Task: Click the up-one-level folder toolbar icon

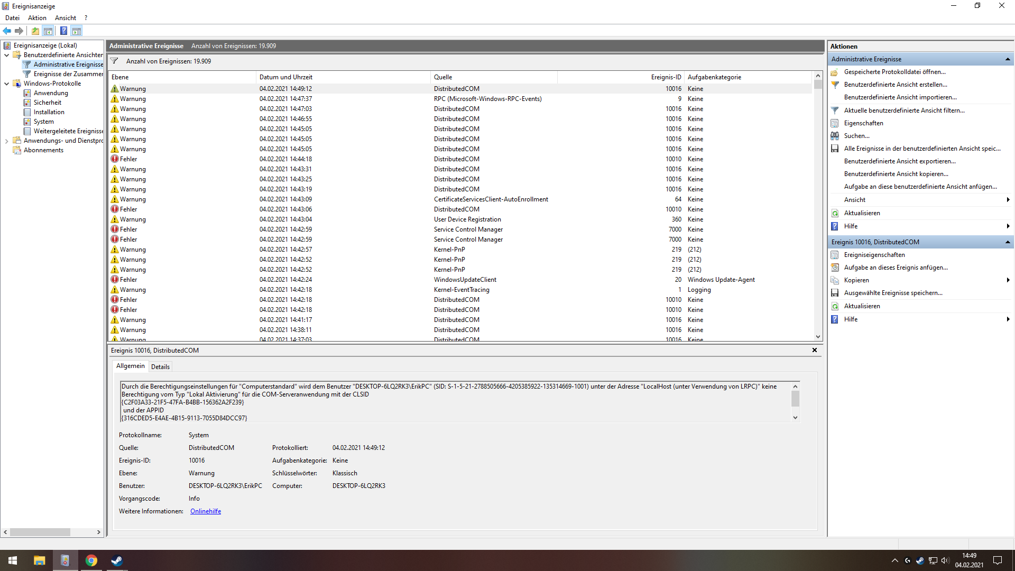Action: tap(35, 31)
